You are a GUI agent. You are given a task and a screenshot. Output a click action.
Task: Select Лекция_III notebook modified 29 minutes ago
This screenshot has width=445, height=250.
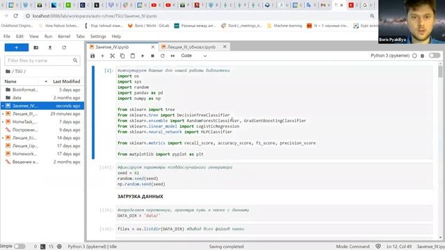42,114
